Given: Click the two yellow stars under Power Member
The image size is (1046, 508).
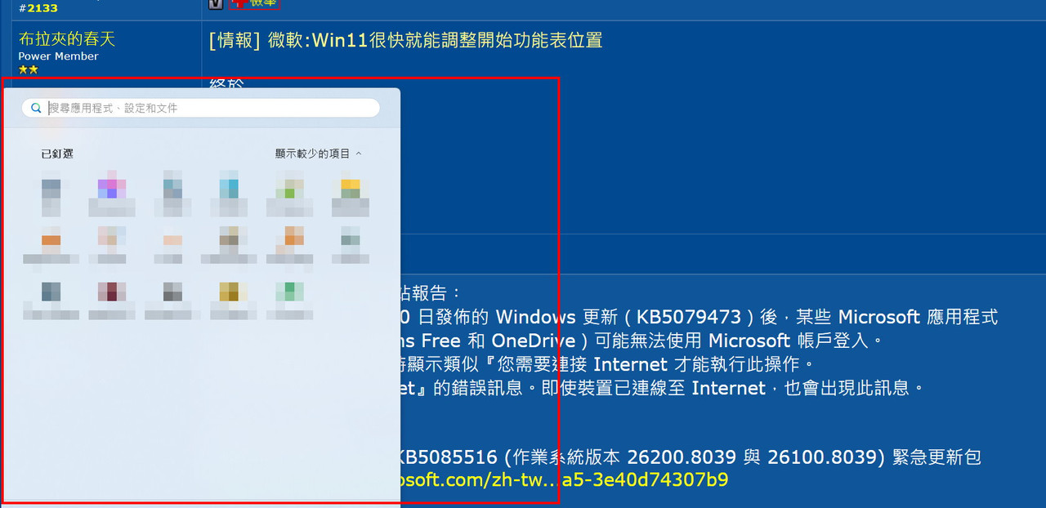Looking at the screenshot, I should click(29, 69).
